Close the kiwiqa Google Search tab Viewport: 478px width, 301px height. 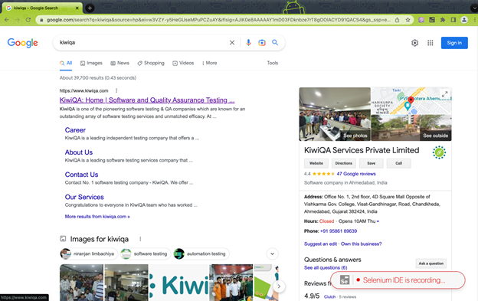tap(77, 8)
